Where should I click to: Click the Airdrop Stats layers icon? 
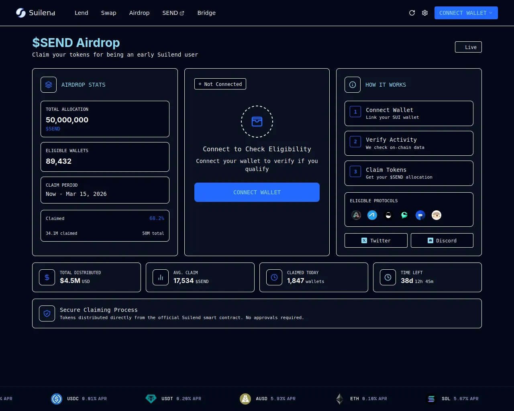[x=49, y=85]
